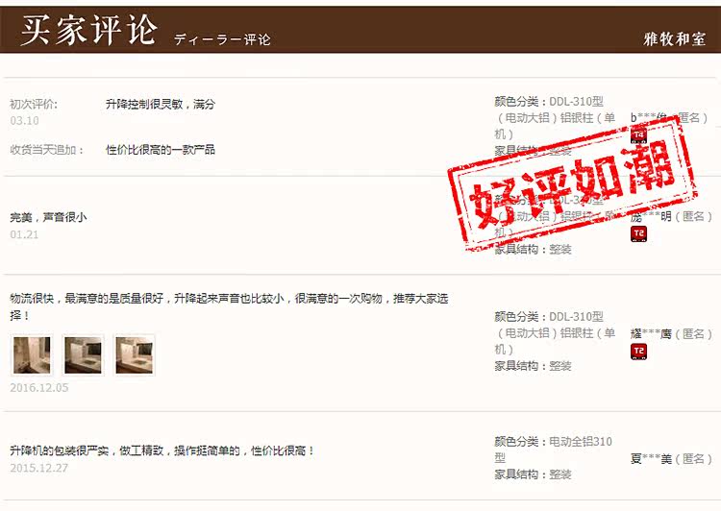Click the review 升降机的包装很严实
721x511 pixels.
162,450
